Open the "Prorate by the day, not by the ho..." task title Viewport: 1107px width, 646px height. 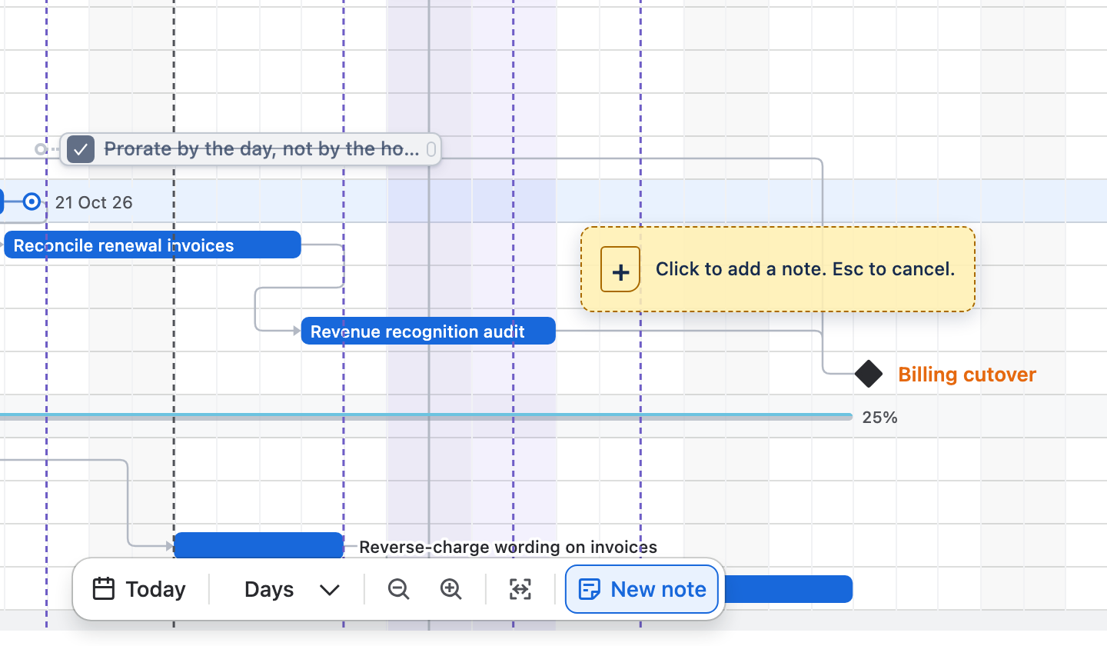(x=261, y=148)
